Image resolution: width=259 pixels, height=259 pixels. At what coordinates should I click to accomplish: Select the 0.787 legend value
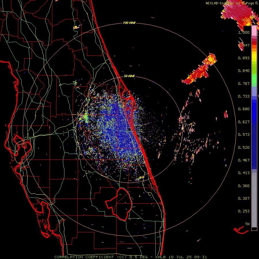(x=244, y=83)
